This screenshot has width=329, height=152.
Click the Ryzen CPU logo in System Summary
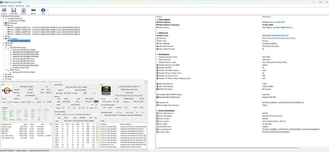[7, 91]
